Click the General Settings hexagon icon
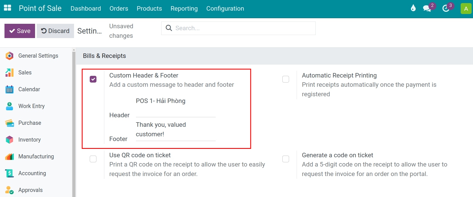Screen dimensions: 473x197 tap(10, 56)
